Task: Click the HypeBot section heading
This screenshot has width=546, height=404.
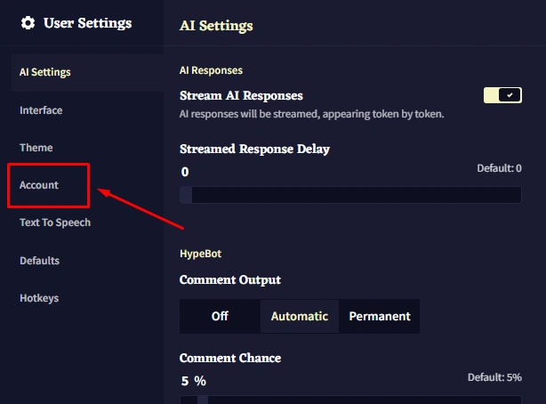Action: coord(201,254)
